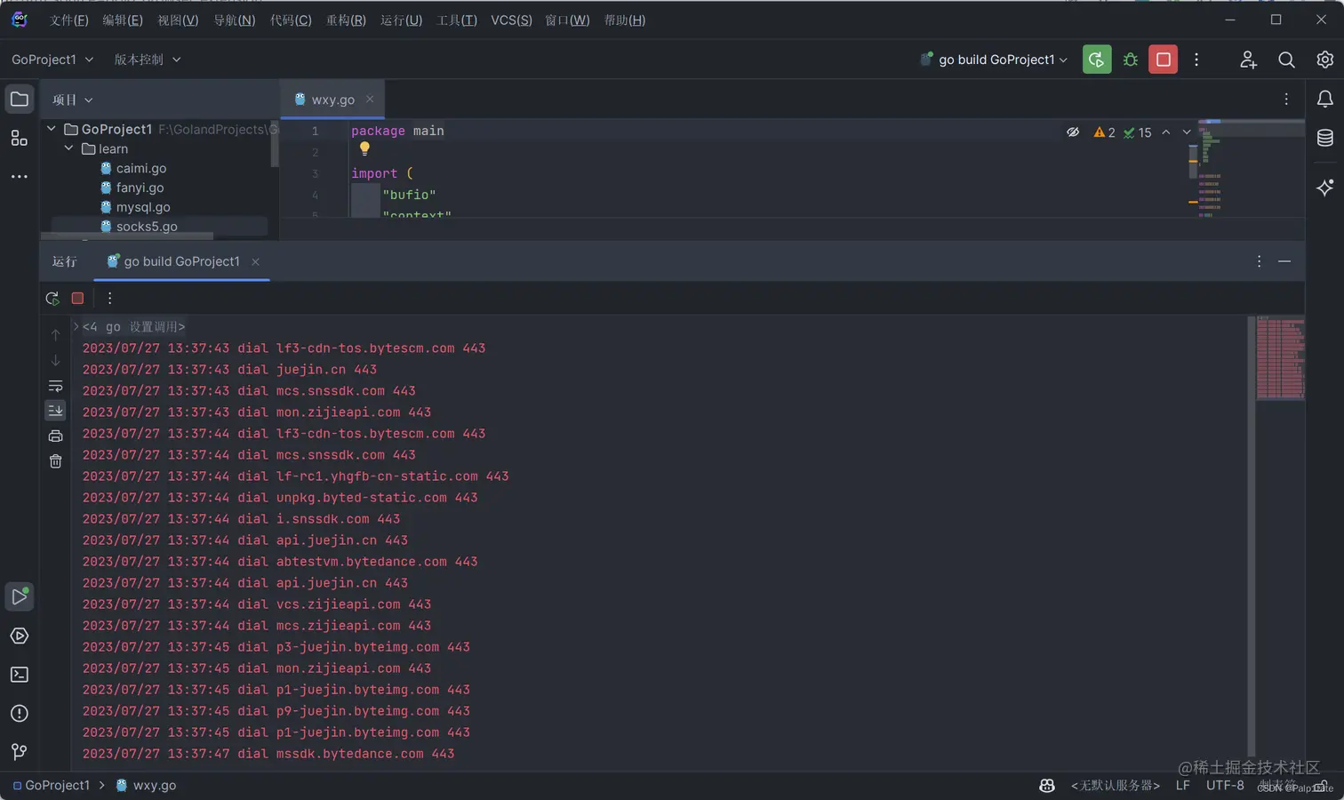Click the warnings count indicator 2
The width and height of the screenshot is (1344, 800).
1105,132
